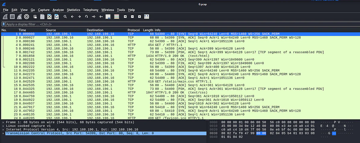Sort by the Length column header
The image size is (360, 143).
point(148,30)
